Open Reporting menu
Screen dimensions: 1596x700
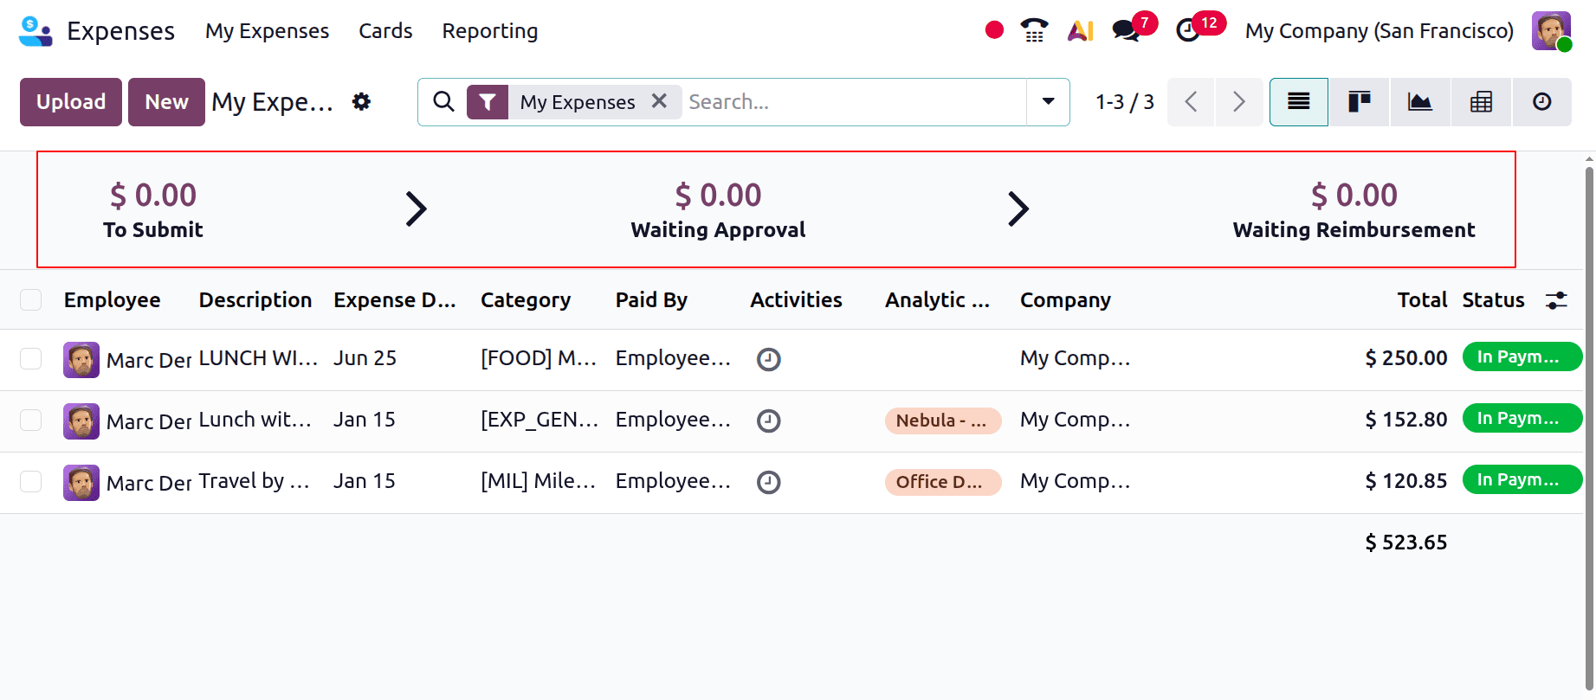click(x=490, y=31)
